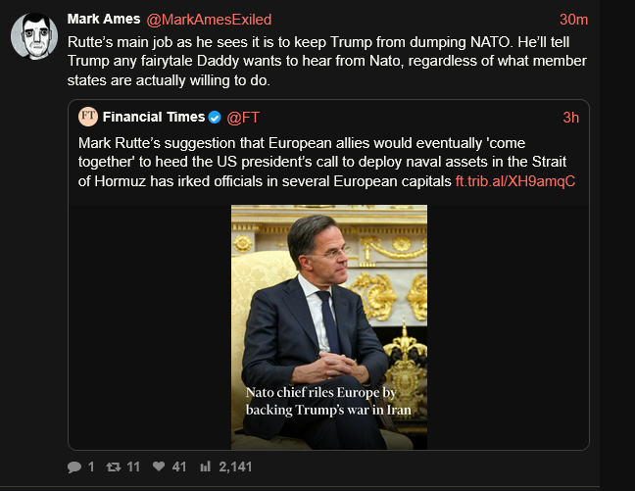Click the views bar chart icon

pos(206,467)
